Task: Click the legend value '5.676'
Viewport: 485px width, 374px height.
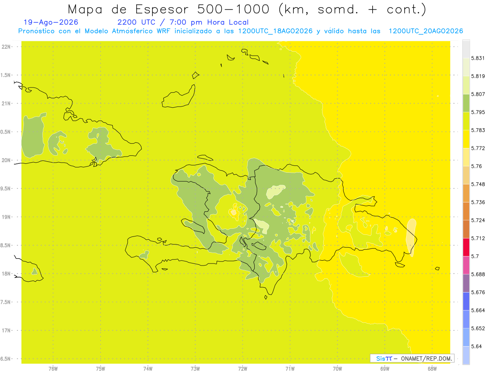Action: coord(478,292)
